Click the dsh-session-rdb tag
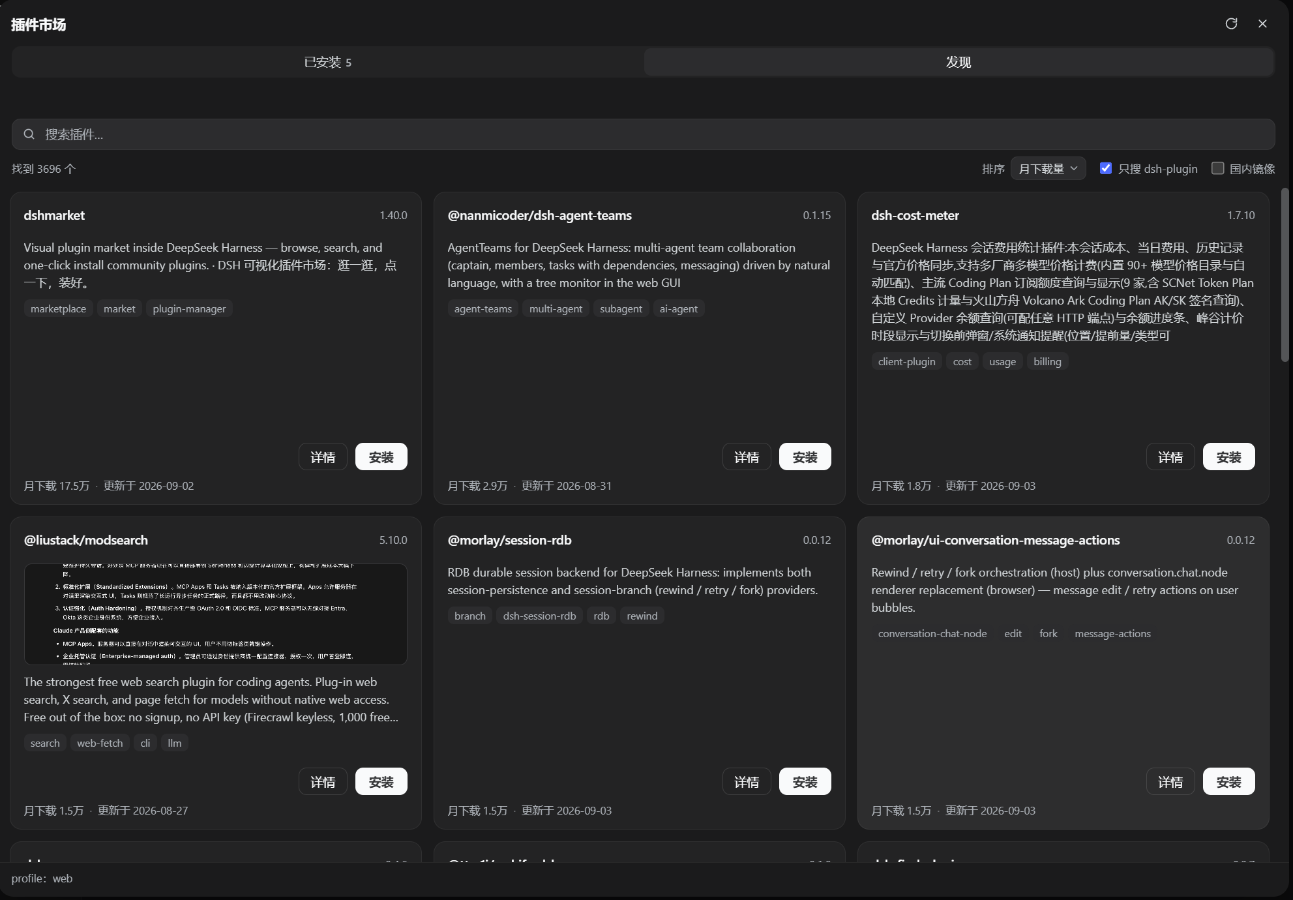This screenshot has height=900, width=1293. click(x=539, y=616)
